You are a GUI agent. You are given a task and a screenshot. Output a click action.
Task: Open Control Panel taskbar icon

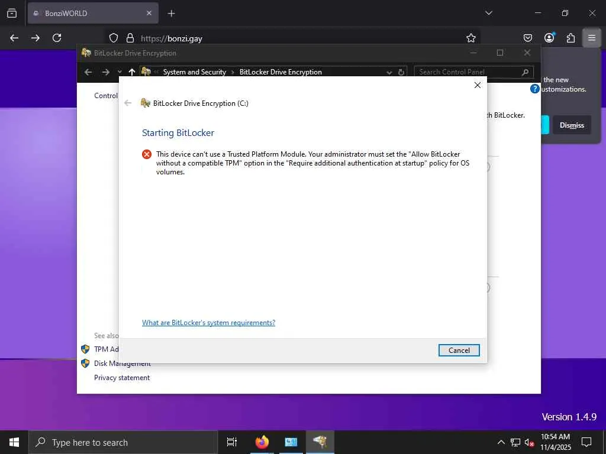click(291, 442)
